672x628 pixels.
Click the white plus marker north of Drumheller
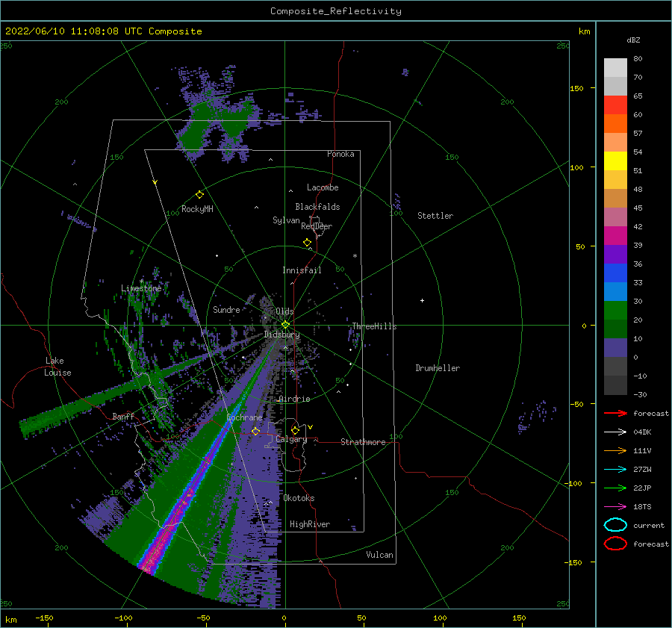[x=422, y=300]
